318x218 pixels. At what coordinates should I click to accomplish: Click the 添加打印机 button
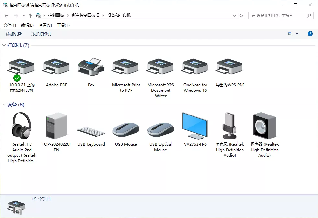pyautogui.click(x=41, y=34)
